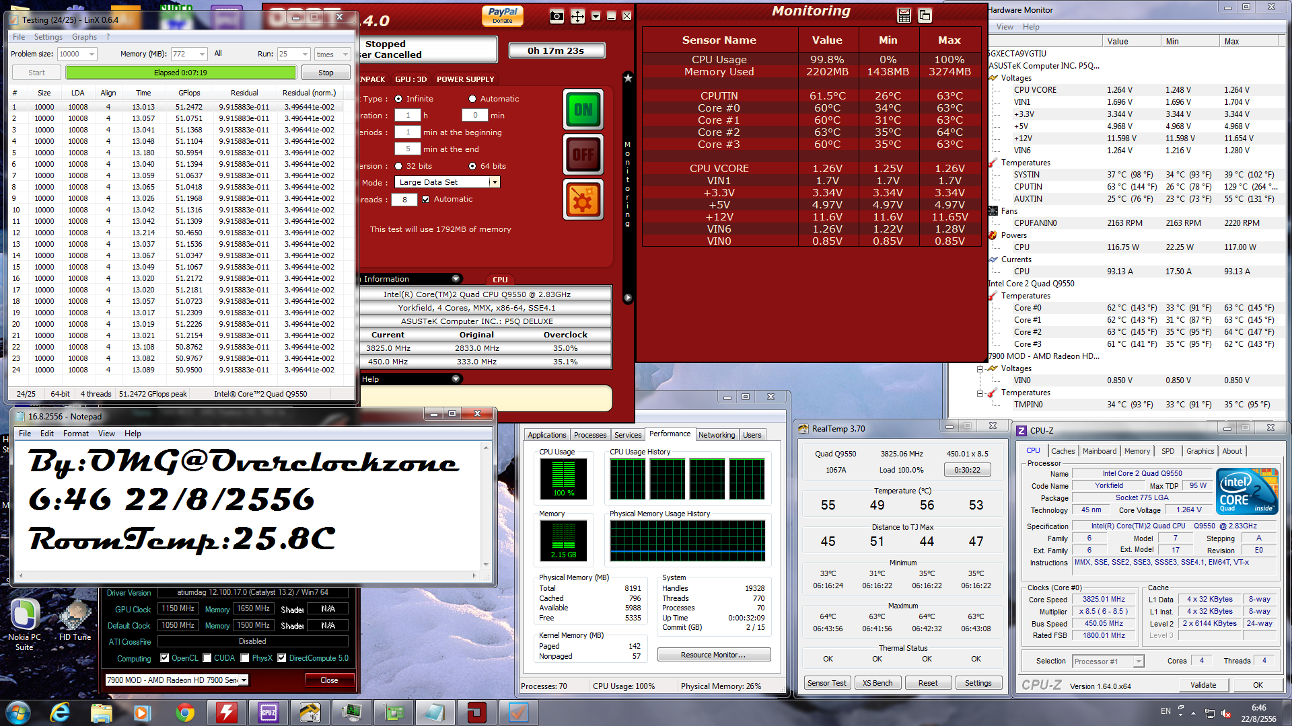Open the Large Data Set mode dropdown

point(495,182)
